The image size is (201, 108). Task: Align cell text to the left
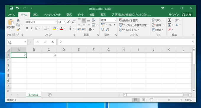coord(79,25)
